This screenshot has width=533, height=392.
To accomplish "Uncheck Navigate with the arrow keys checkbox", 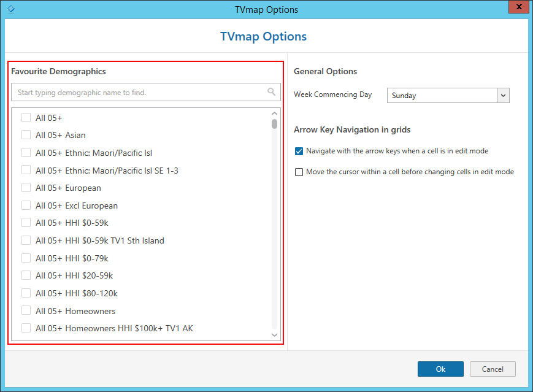I will coord(299,151).
